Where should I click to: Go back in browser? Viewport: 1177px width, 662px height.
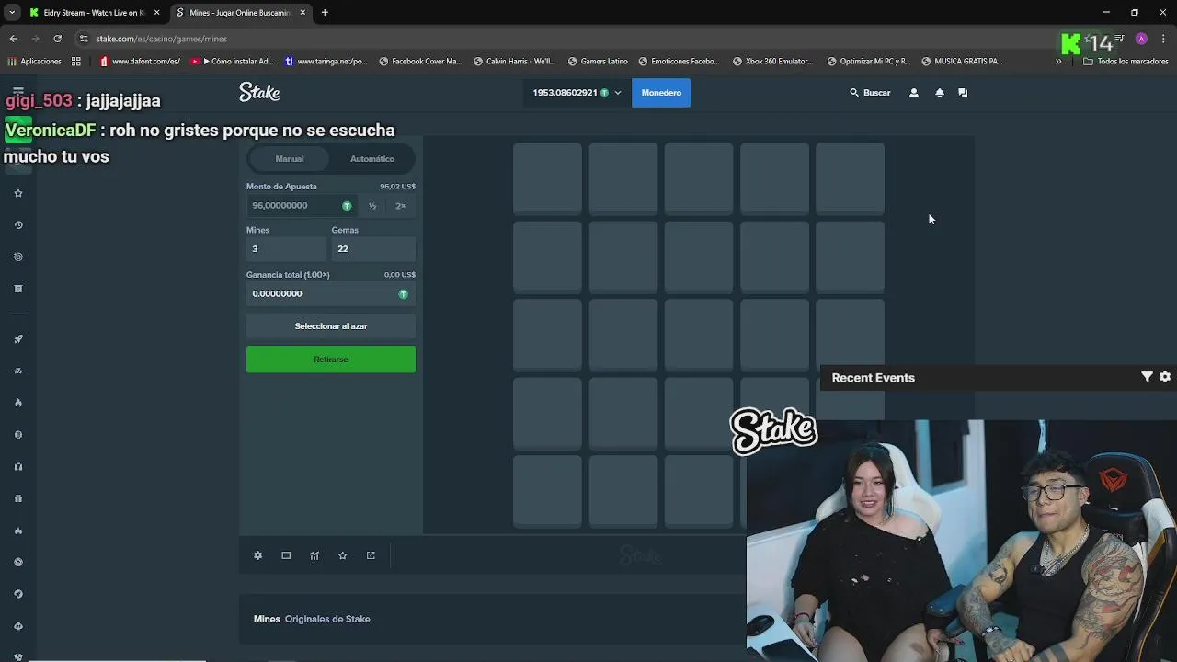tap(13, 39)
